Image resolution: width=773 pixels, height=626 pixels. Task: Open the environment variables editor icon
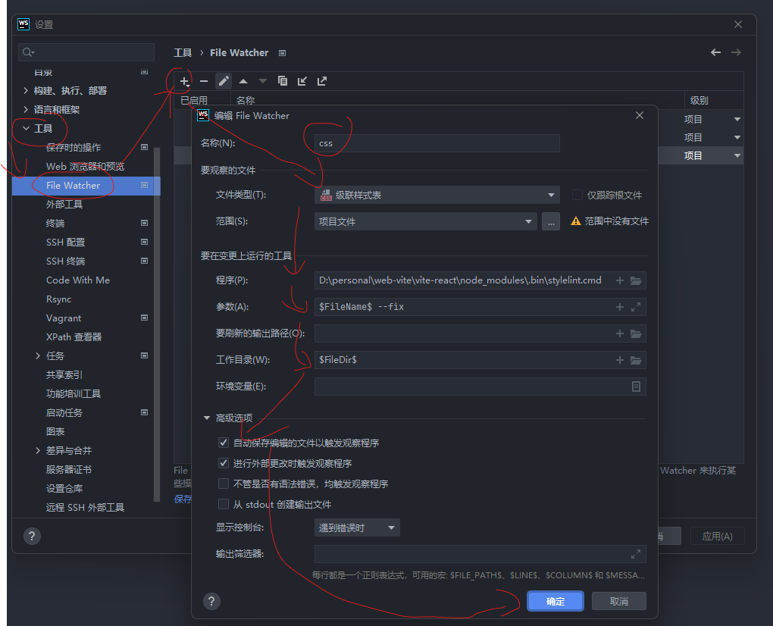636,387
